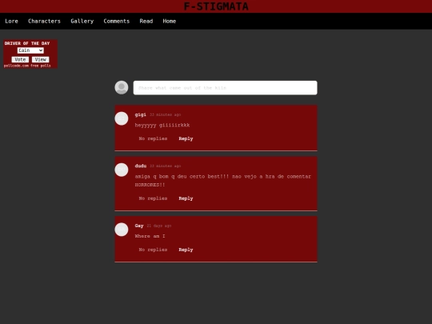Click Gay's comment avatar
The image size is (432, 324).
pyautogui.click(x=122, y=230)
